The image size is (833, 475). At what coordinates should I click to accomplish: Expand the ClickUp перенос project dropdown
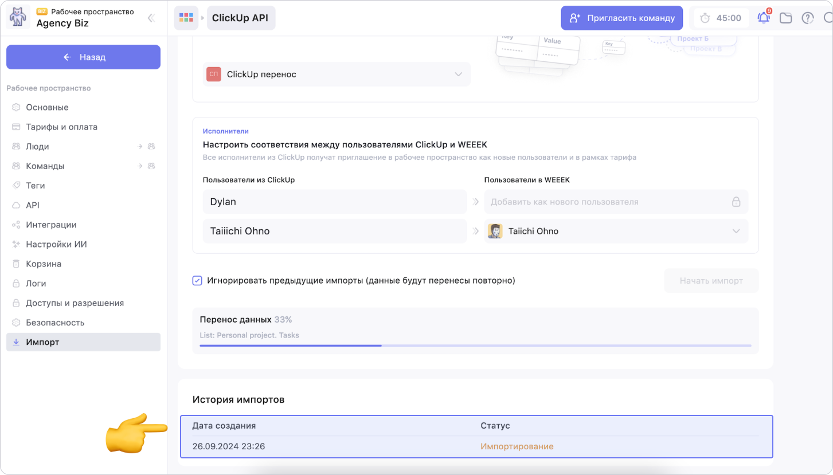tap(458, 74)
